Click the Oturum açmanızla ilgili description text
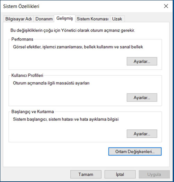The image size is (174, 182). 51,83
